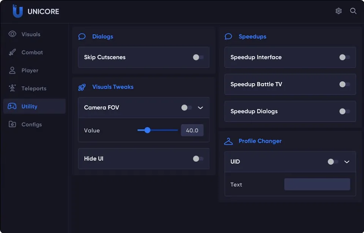Open the Combat tab label
364x233 pixels.
pyautogui.click(x=32, y=52)
